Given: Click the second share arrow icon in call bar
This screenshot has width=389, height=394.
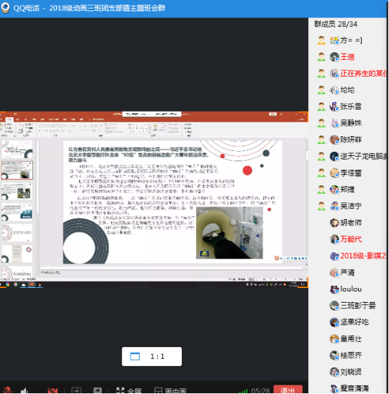Looking at the screenshot, I should 97,390.
